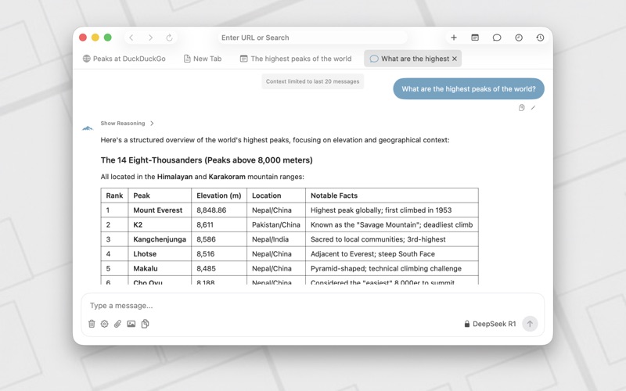Close the 'What are the highest' tab
626x391 pixels.
(455, 59)
